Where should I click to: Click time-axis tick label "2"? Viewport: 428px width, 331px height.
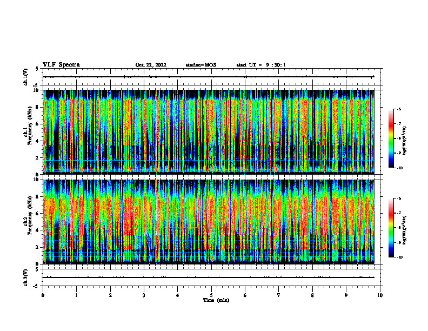click(110, 295)
